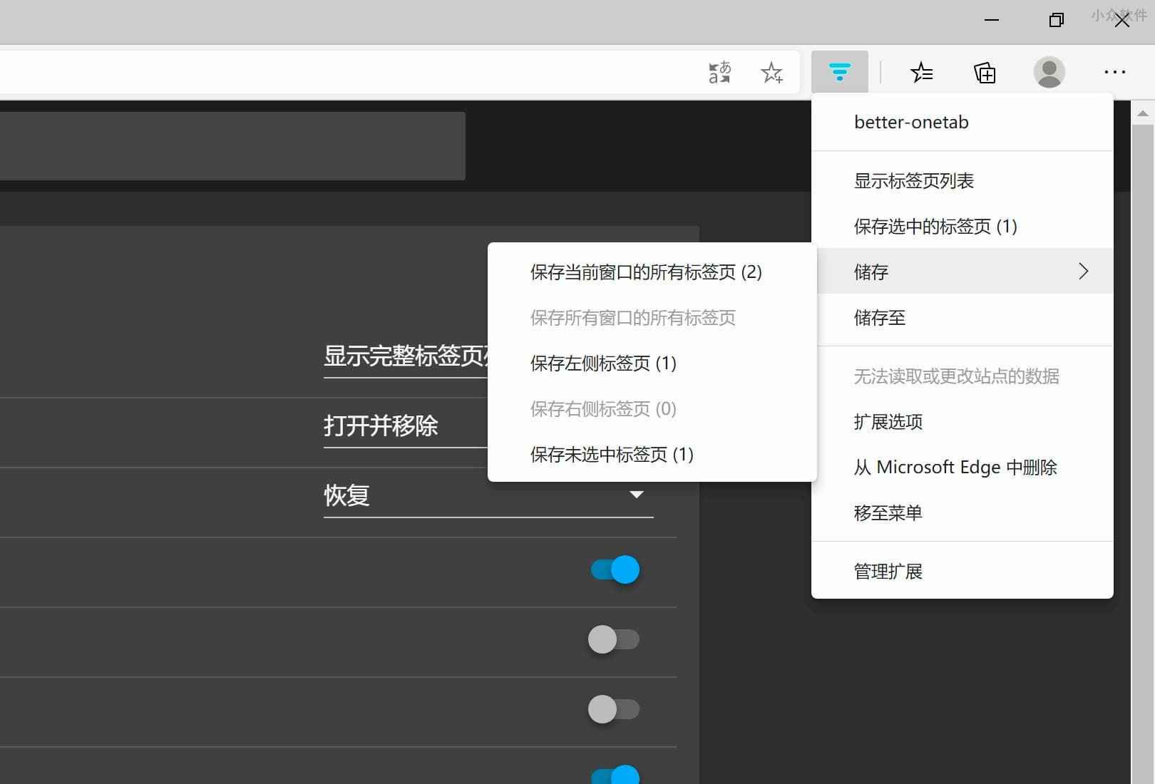The width and height of the screenshot is (1155, 784).
Task: Choose 保存选中的标签页 (1)
Action: (x=962, y=227)
